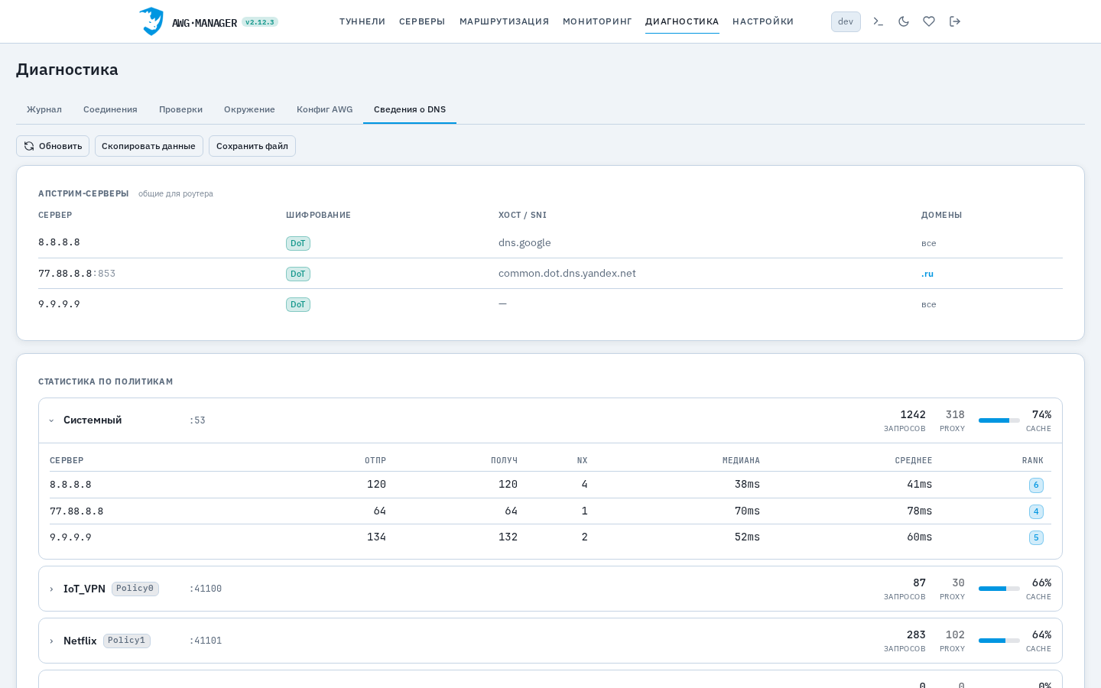Switch to the Журнал tab
Image resolution: width=1101 pixels, height=688 pixels.
[x=44, y=109]
